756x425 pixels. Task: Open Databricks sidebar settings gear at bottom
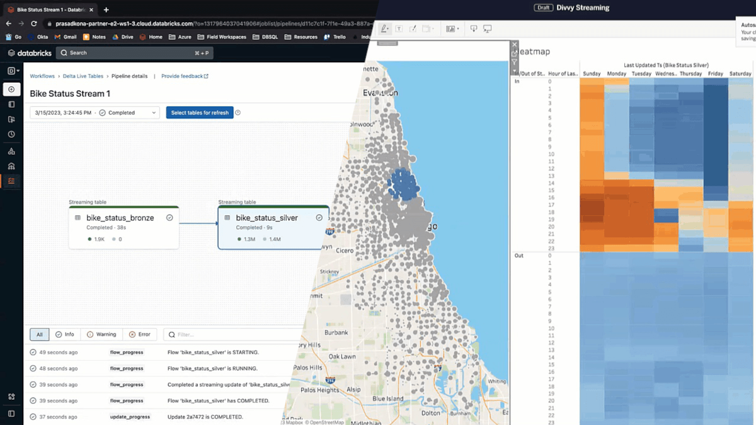11,397
